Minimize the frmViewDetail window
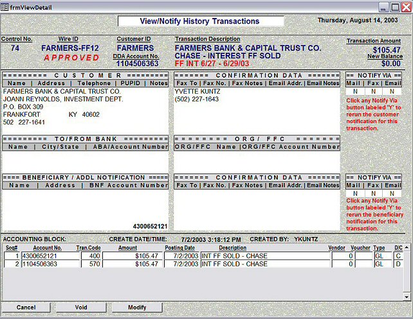The width and height of the screenshot is (413, 319). (383, 7)
